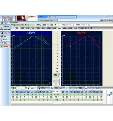Click the patient name Wojciechowski, Piotr
The image size is (113, 121).
(20, 25)
